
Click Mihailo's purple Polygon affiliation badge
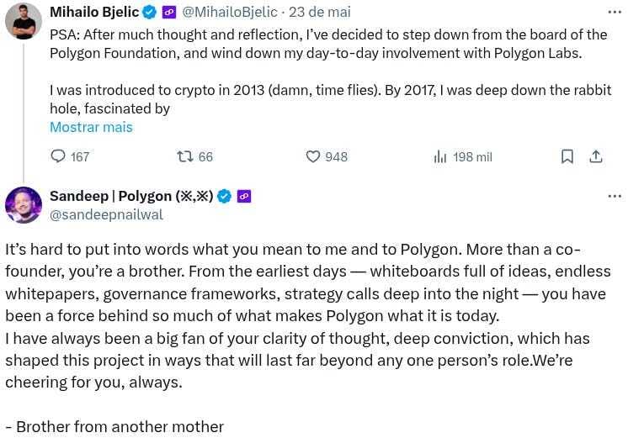point(168,12)
